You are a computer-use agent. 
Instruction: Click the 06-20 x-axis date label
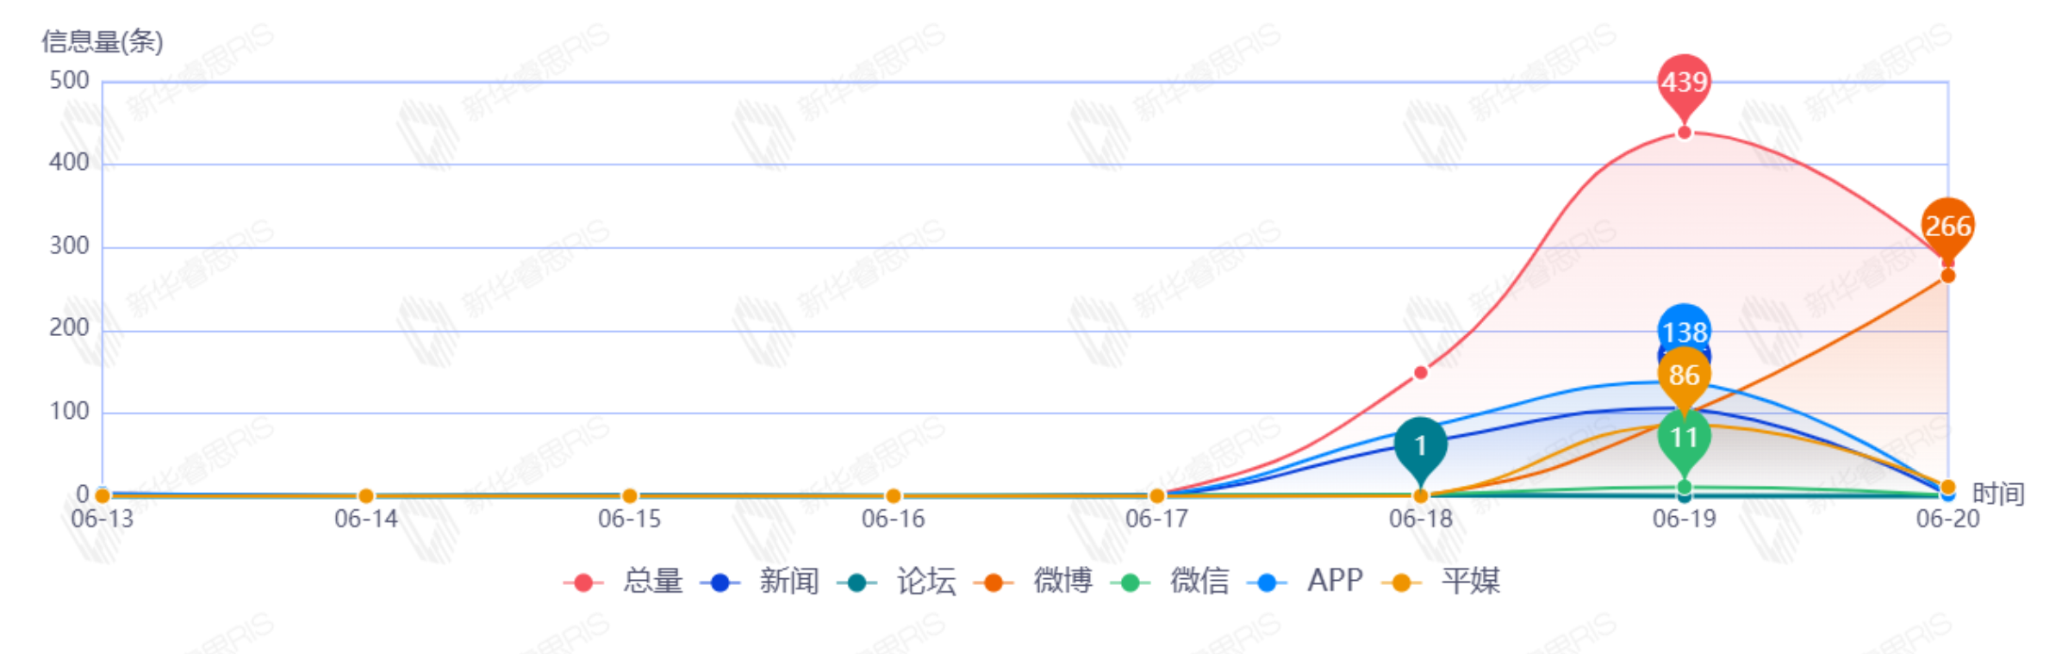click(1947, 520)
